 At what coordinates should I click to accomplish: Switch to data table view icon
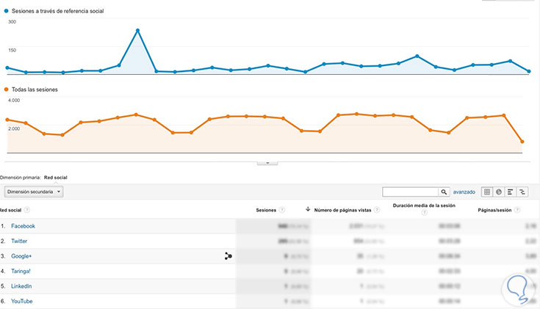click(486, 192)
